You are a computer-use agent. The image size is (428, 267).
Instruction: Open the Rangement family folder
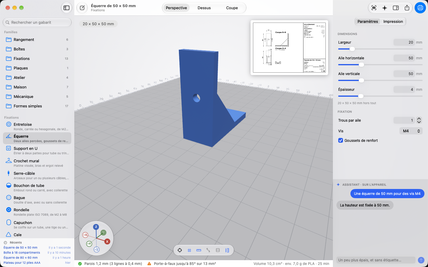(37, 39)
